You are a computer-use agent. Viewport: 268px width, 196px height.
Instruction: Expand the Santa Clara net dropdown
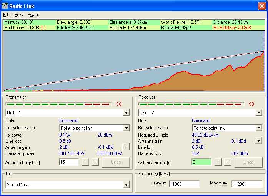coord(126,185)
